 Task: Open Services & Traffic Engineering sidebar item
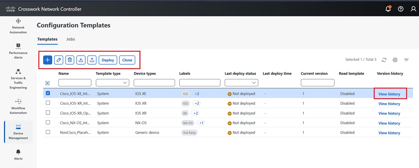(18, 79)
